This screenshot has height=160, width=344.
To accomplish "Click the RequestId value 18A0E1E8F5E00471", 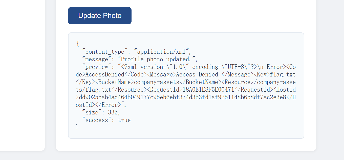I will (x=208, y=90).
